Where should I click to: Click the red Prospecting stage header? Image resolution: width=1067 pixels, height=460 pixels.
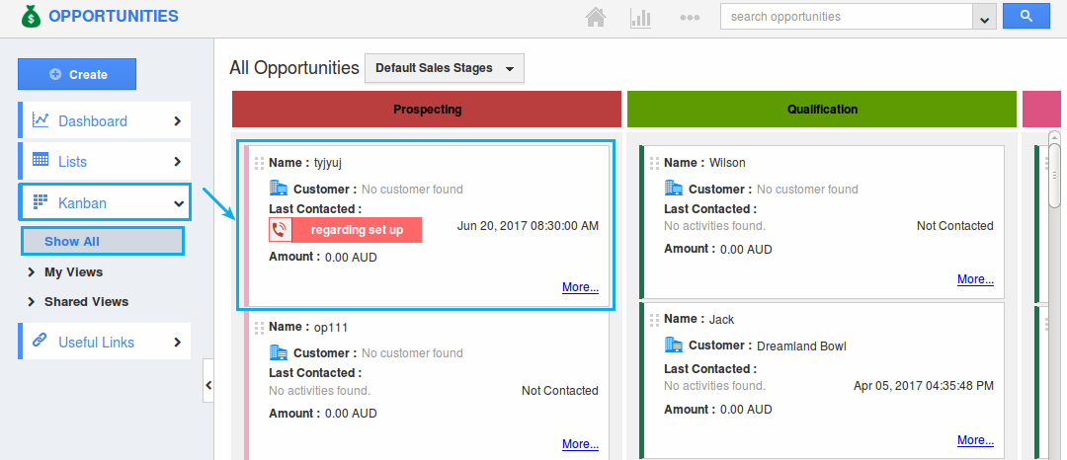pyautogui.click(x=427, y=110)
